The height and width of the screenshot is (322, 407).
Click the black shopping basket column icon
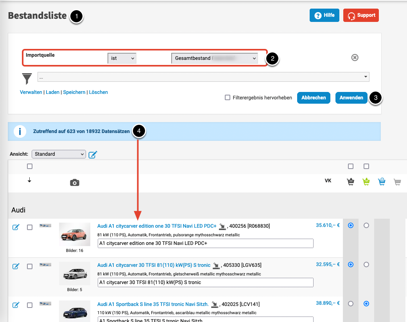point(350,182)
